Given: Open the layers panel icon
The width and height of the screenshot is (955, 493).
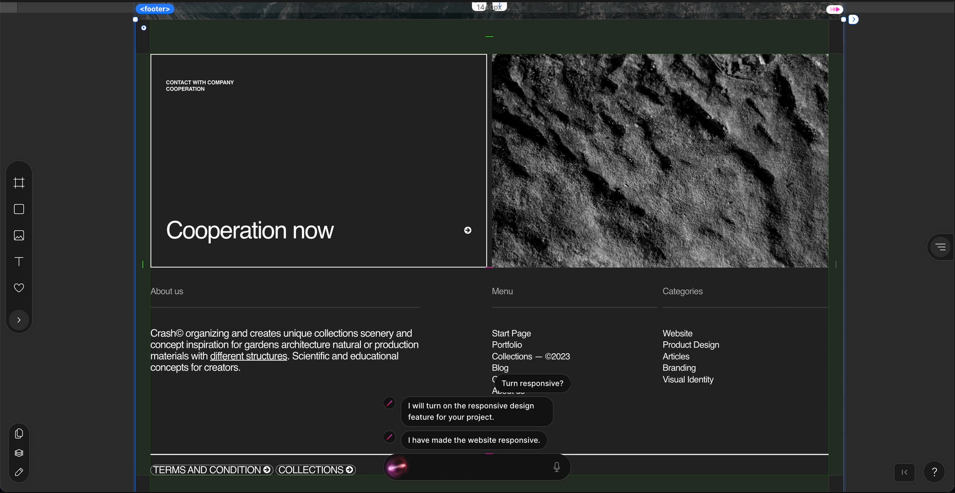Looking at the screenshot, I should point(19,453).
